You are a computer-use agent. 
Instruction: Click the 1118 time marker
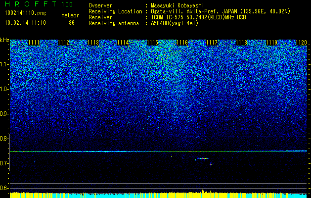click(x=242, y=43)
